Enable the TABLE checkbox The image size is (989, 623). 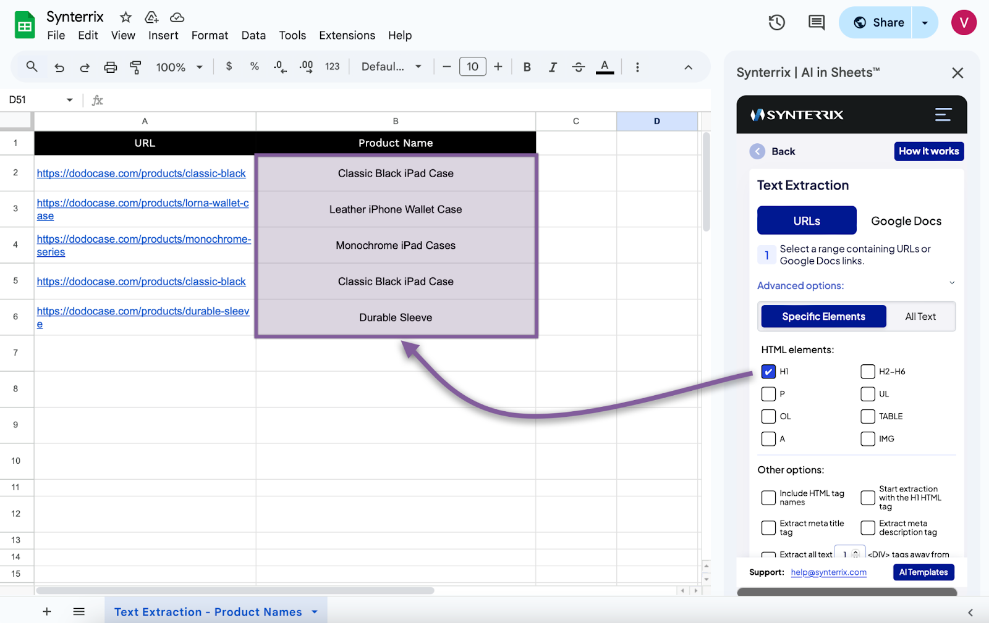pos(868,416)
